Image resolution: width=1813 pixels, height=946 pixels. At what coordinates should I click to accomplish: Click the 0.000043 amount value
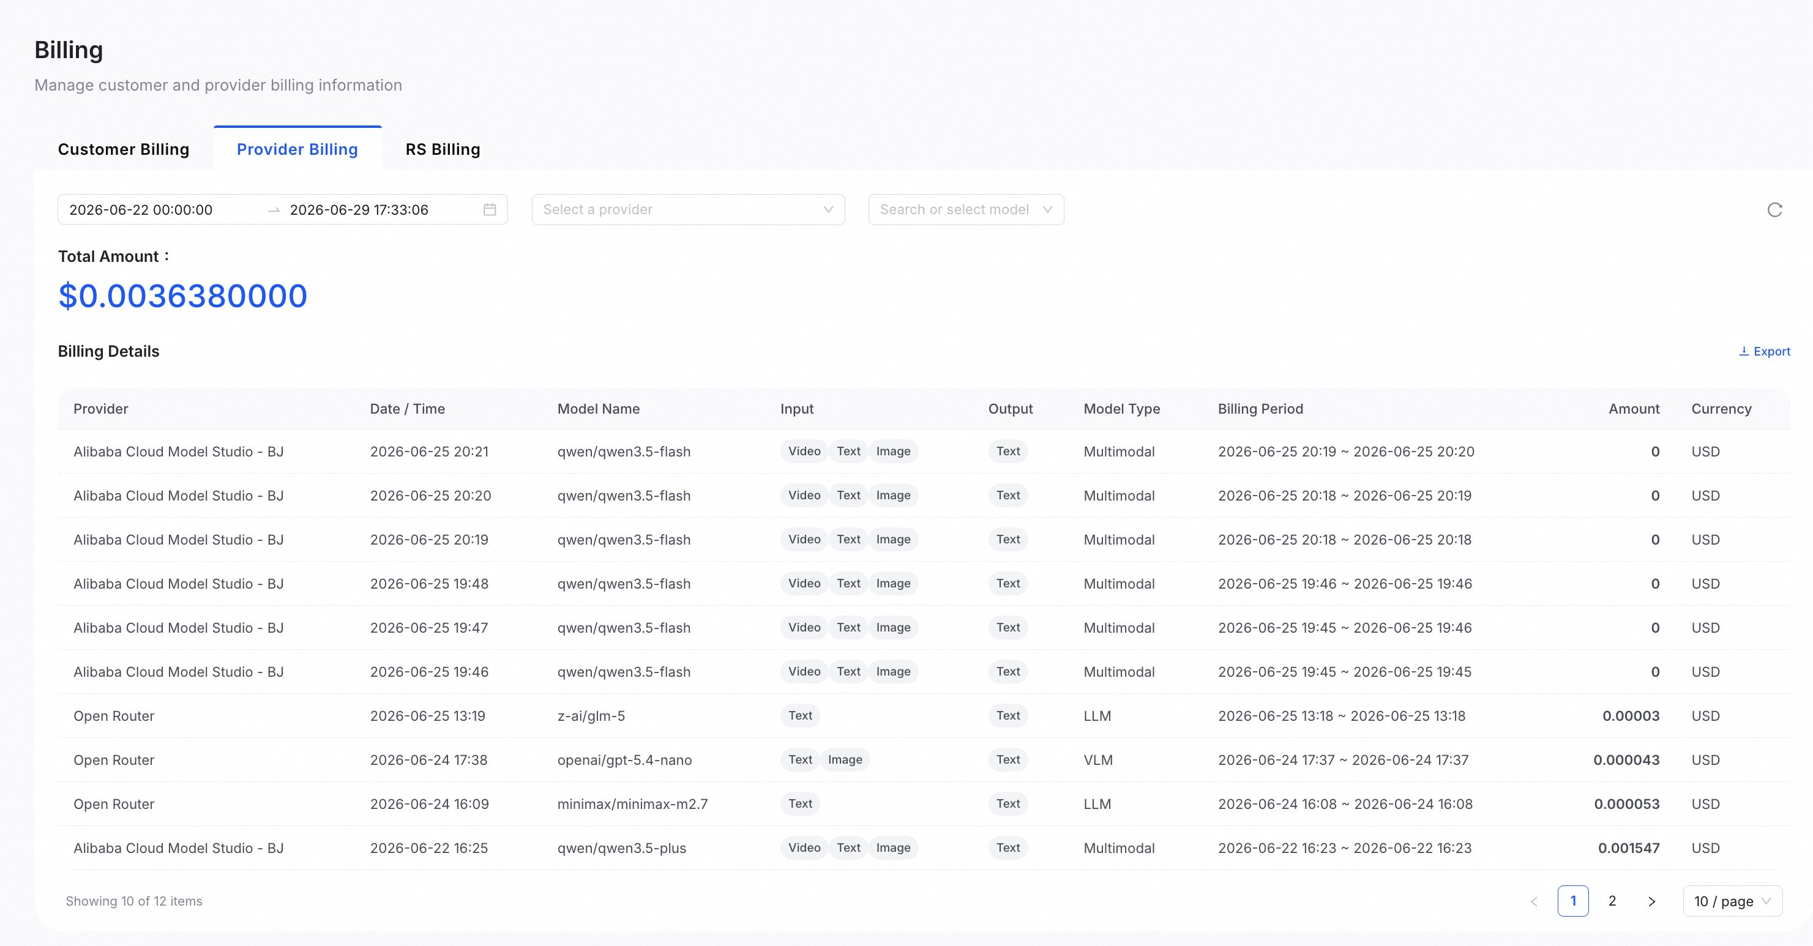1626,759
